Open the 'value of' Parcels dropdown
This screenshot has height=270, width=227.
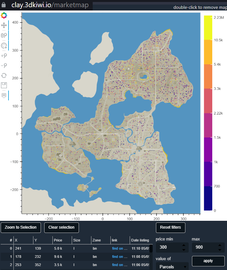click(x=172, y=266)
